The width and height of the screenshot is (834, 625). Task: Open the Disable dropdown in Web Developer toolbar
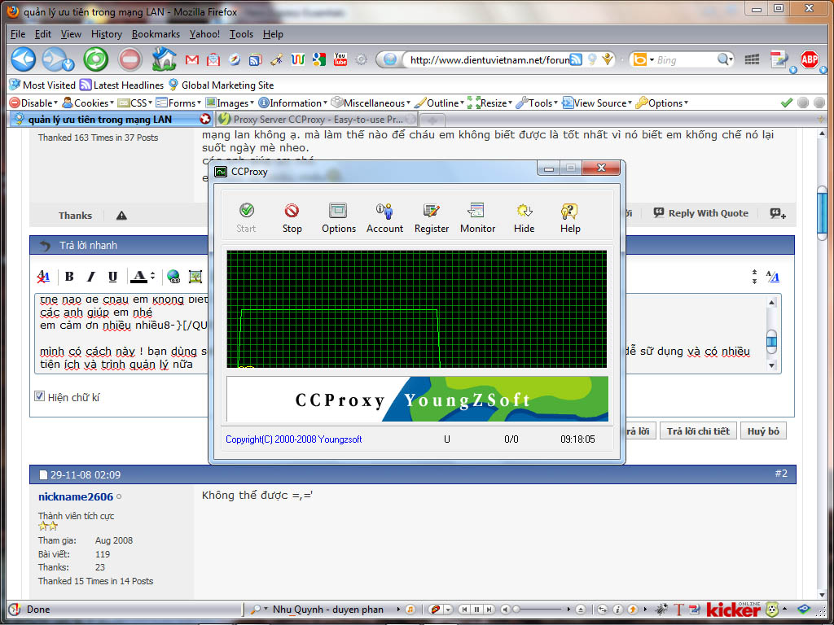tap(33, 103)
